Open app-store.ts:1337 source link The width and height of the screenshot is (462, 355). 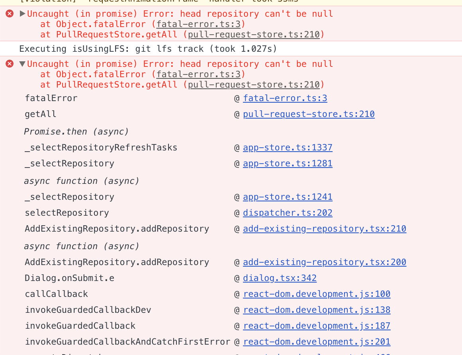click(288, 148)
